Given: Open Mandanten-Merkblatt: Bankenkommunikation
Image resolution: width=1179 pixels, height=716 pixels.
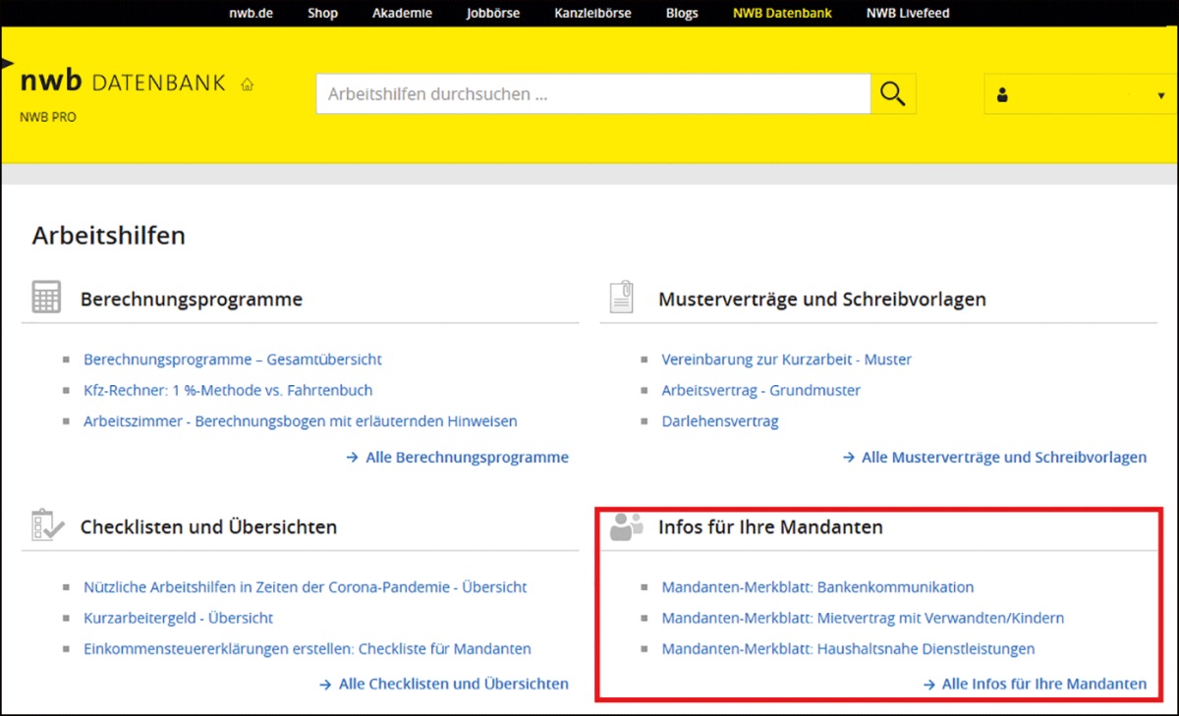Looking at the screenshot, I should pos(817,587).
